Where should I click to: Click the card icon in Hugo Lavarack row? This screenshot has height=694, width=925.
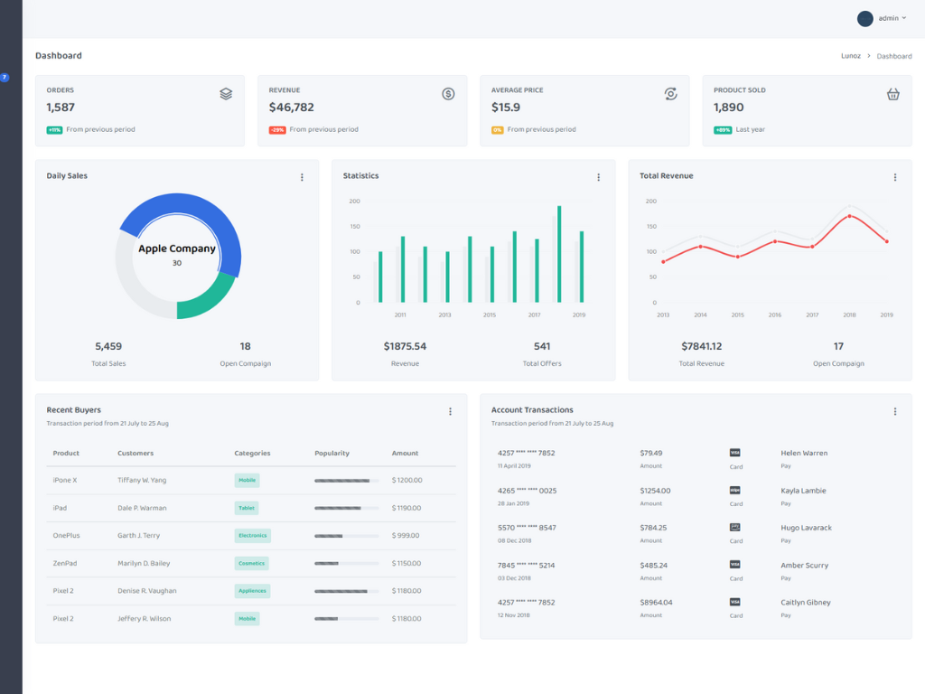(x=734, y=527)
